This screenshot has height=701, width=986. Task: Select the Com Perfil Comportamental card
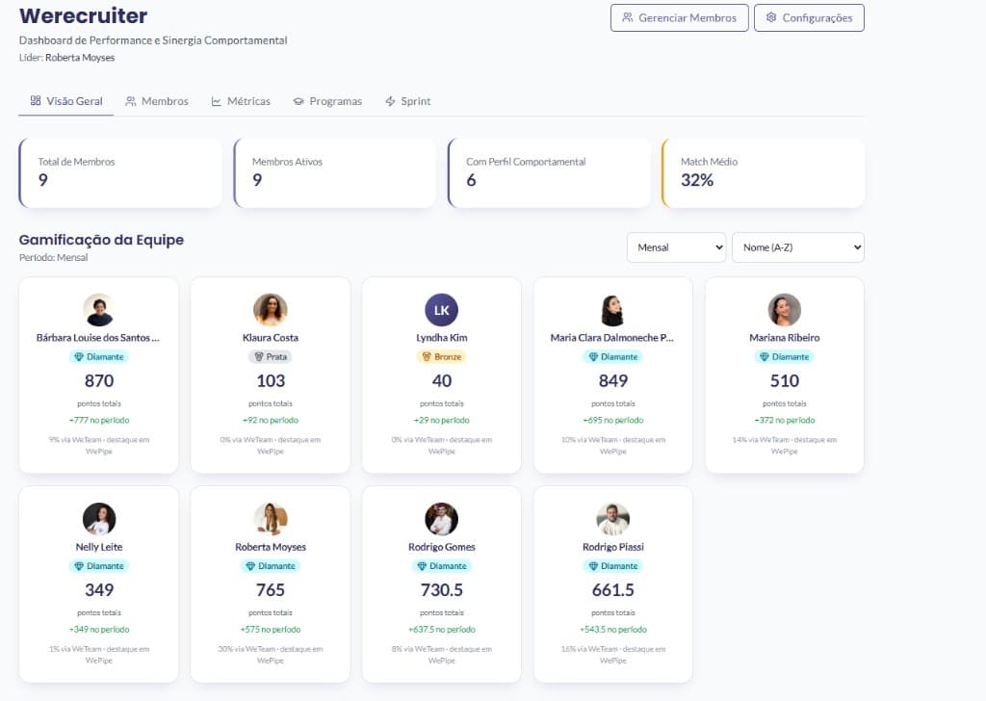549,173
